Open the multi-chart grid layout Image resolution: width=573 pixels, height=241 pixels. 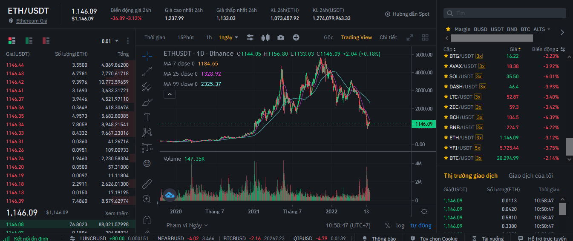425,37
